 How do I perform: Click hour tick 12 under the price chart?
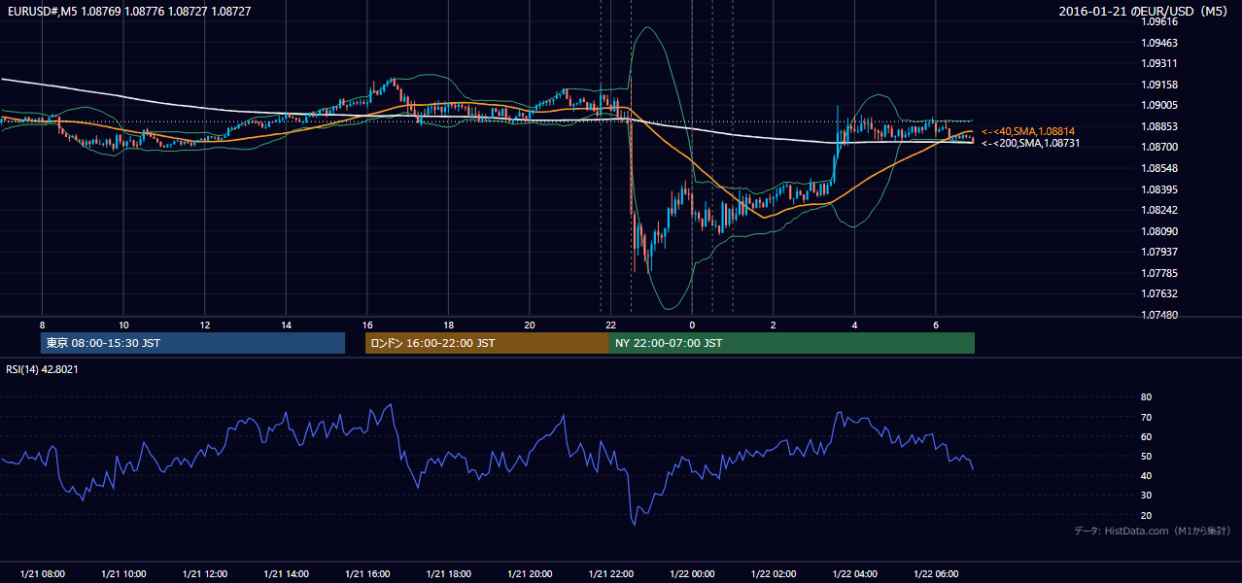coord(204,325)
